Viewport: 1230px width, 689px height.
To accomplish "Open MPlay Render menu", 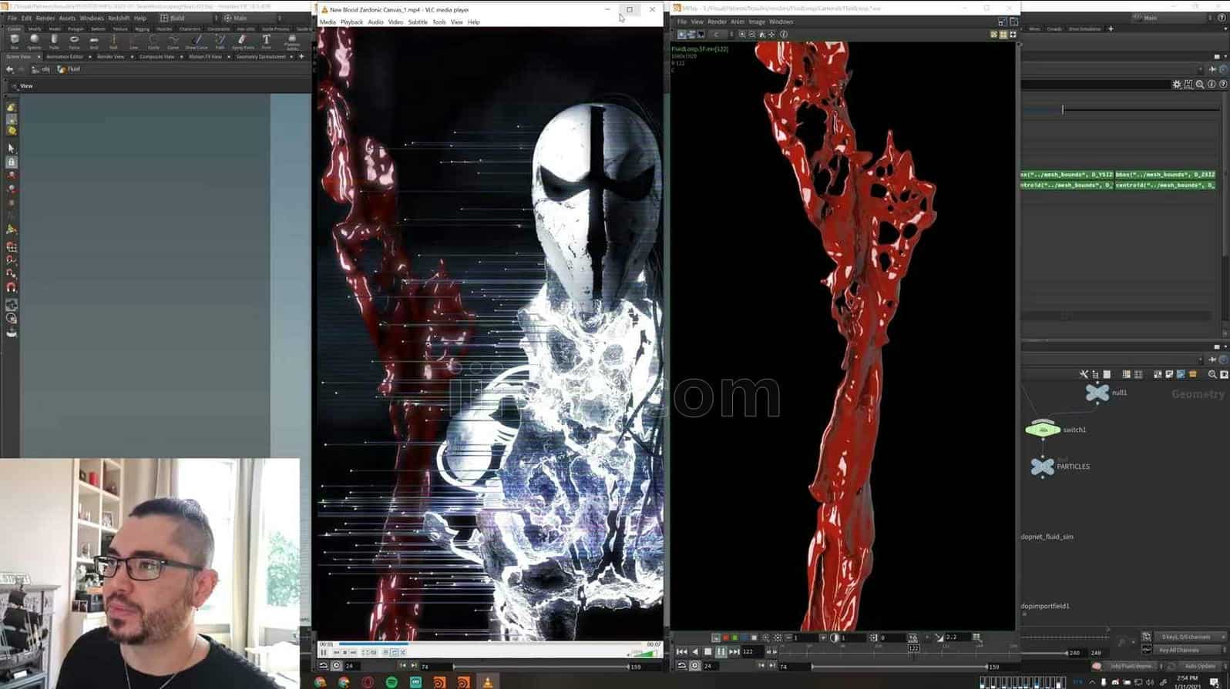I will [717, 22].
